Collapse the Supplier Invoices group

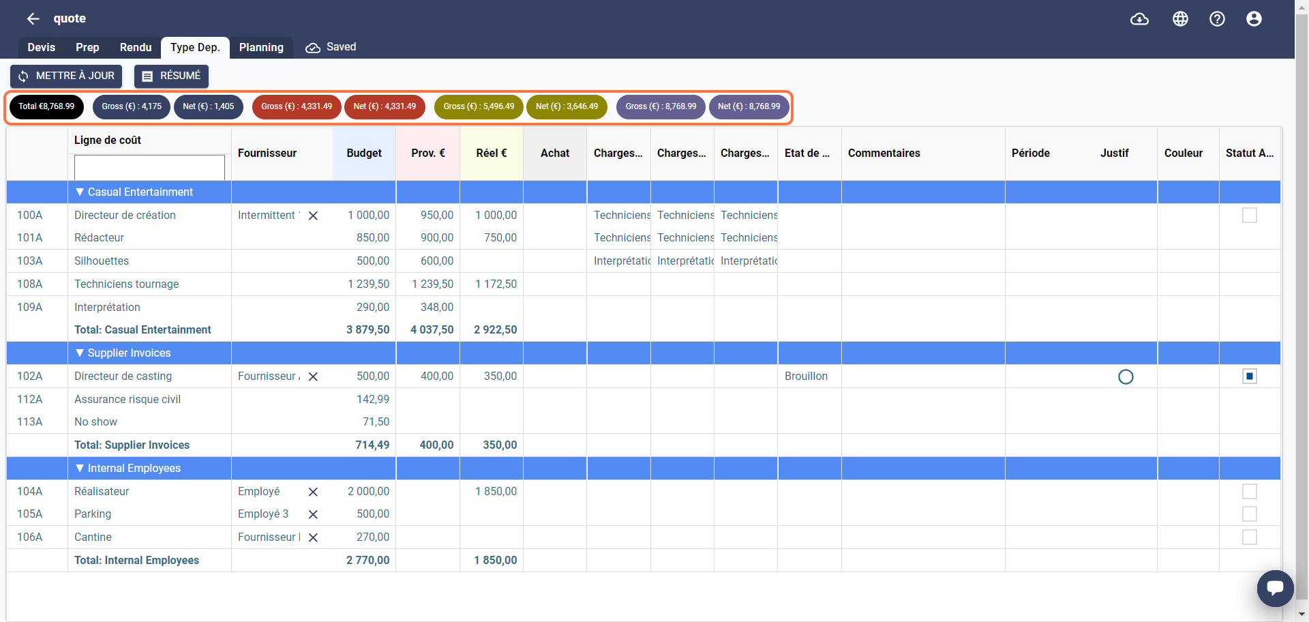80,353
